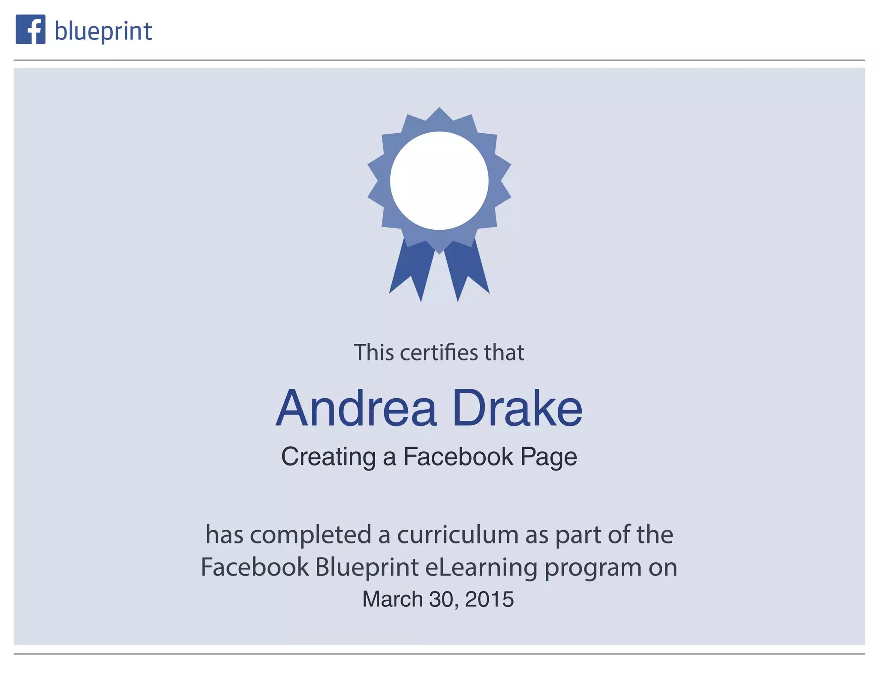Click the Facebook logo icon
The image size is (878, 678).
point(30,30)
